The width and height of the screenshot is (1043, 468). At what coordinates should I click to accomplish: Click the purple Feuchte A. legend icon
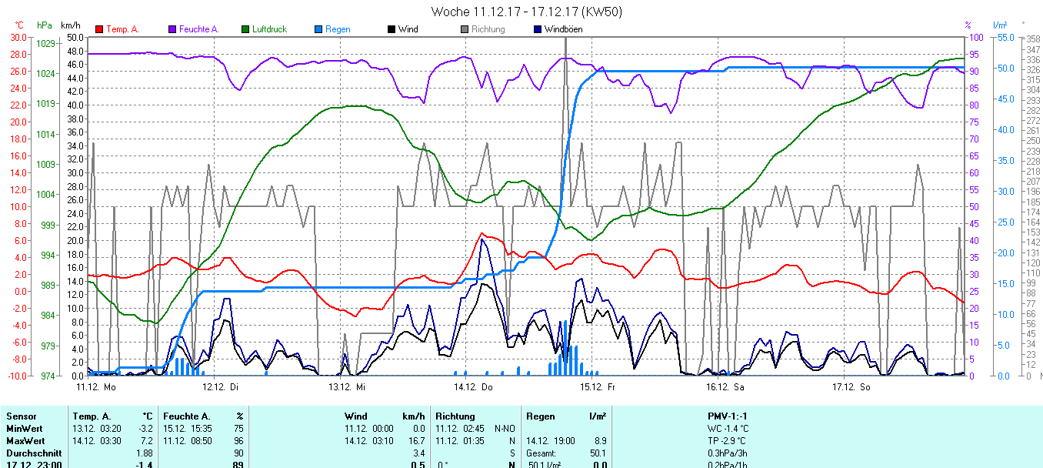coord(172,30)
